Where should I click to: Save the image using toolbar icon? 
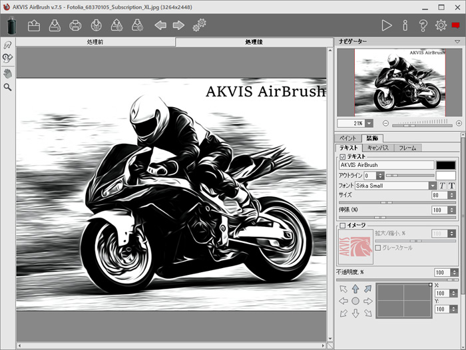coord(55,25)
